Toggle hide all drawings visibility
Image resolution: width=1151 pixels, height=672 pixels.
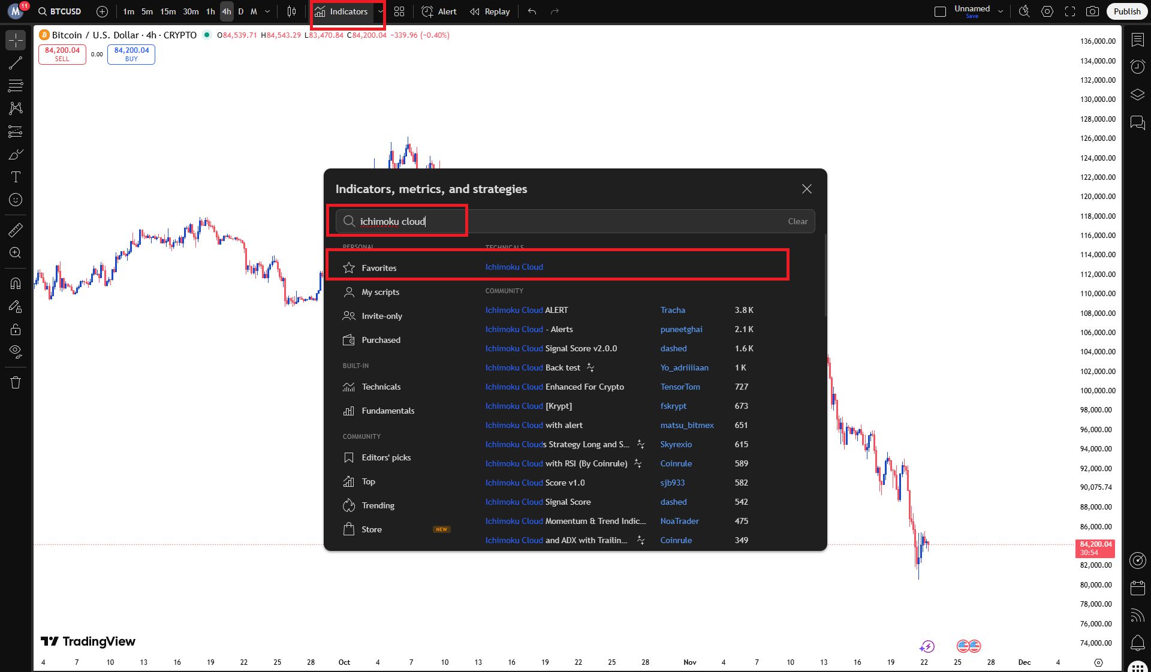pos(16,352)
